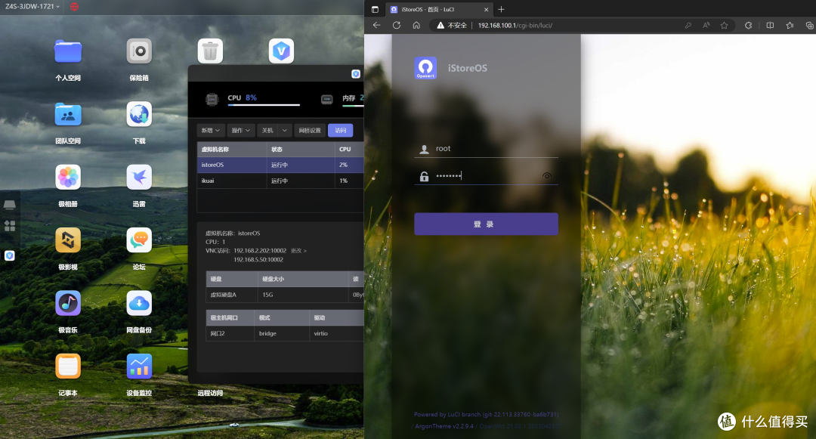Image resolution: width=816 pixels, height=439 pixels.
Task: Toggle split screen view in browser
Action: click(x=770, y=25)
